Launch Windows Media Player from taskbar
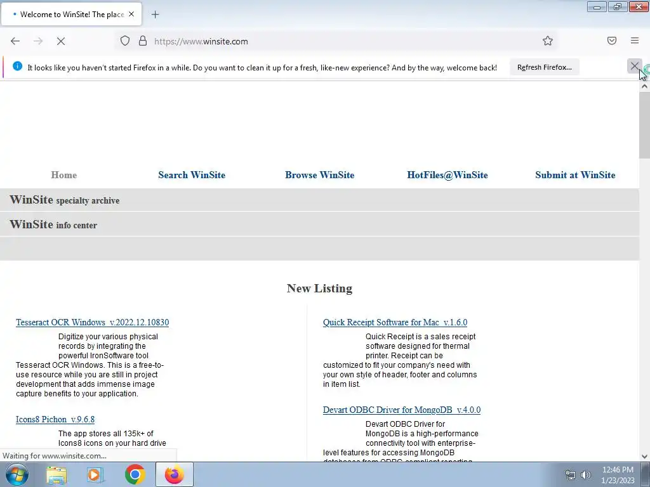Screen dimensions: 650x487 click(95, 474)
